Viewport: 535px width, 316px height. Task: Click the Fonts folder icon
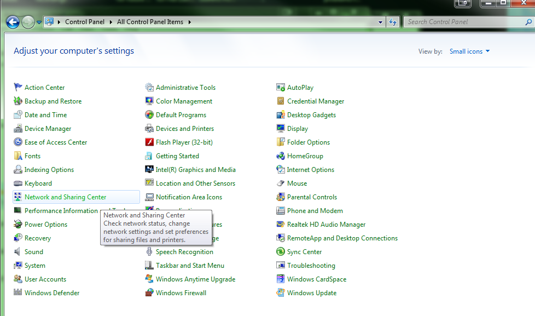coord(18,156)
